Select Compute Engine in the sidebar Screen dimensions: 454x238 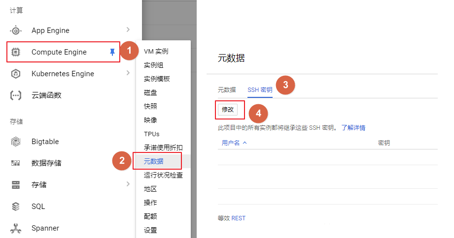point(59,52)
